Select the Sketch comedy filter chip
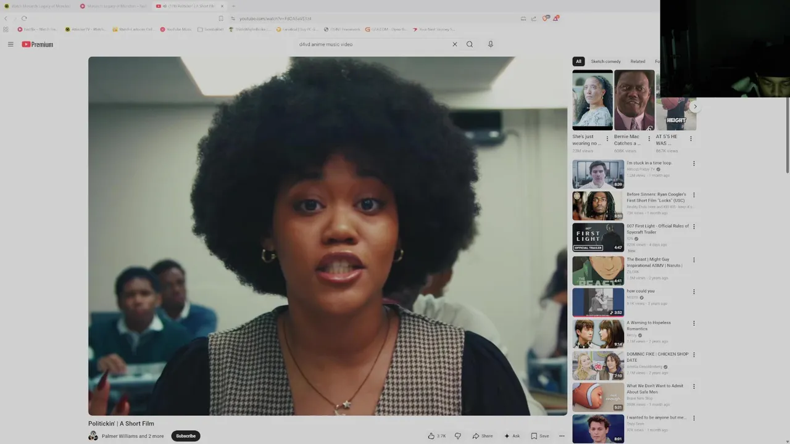The image size is (790, 444). [x=605, y=62]
